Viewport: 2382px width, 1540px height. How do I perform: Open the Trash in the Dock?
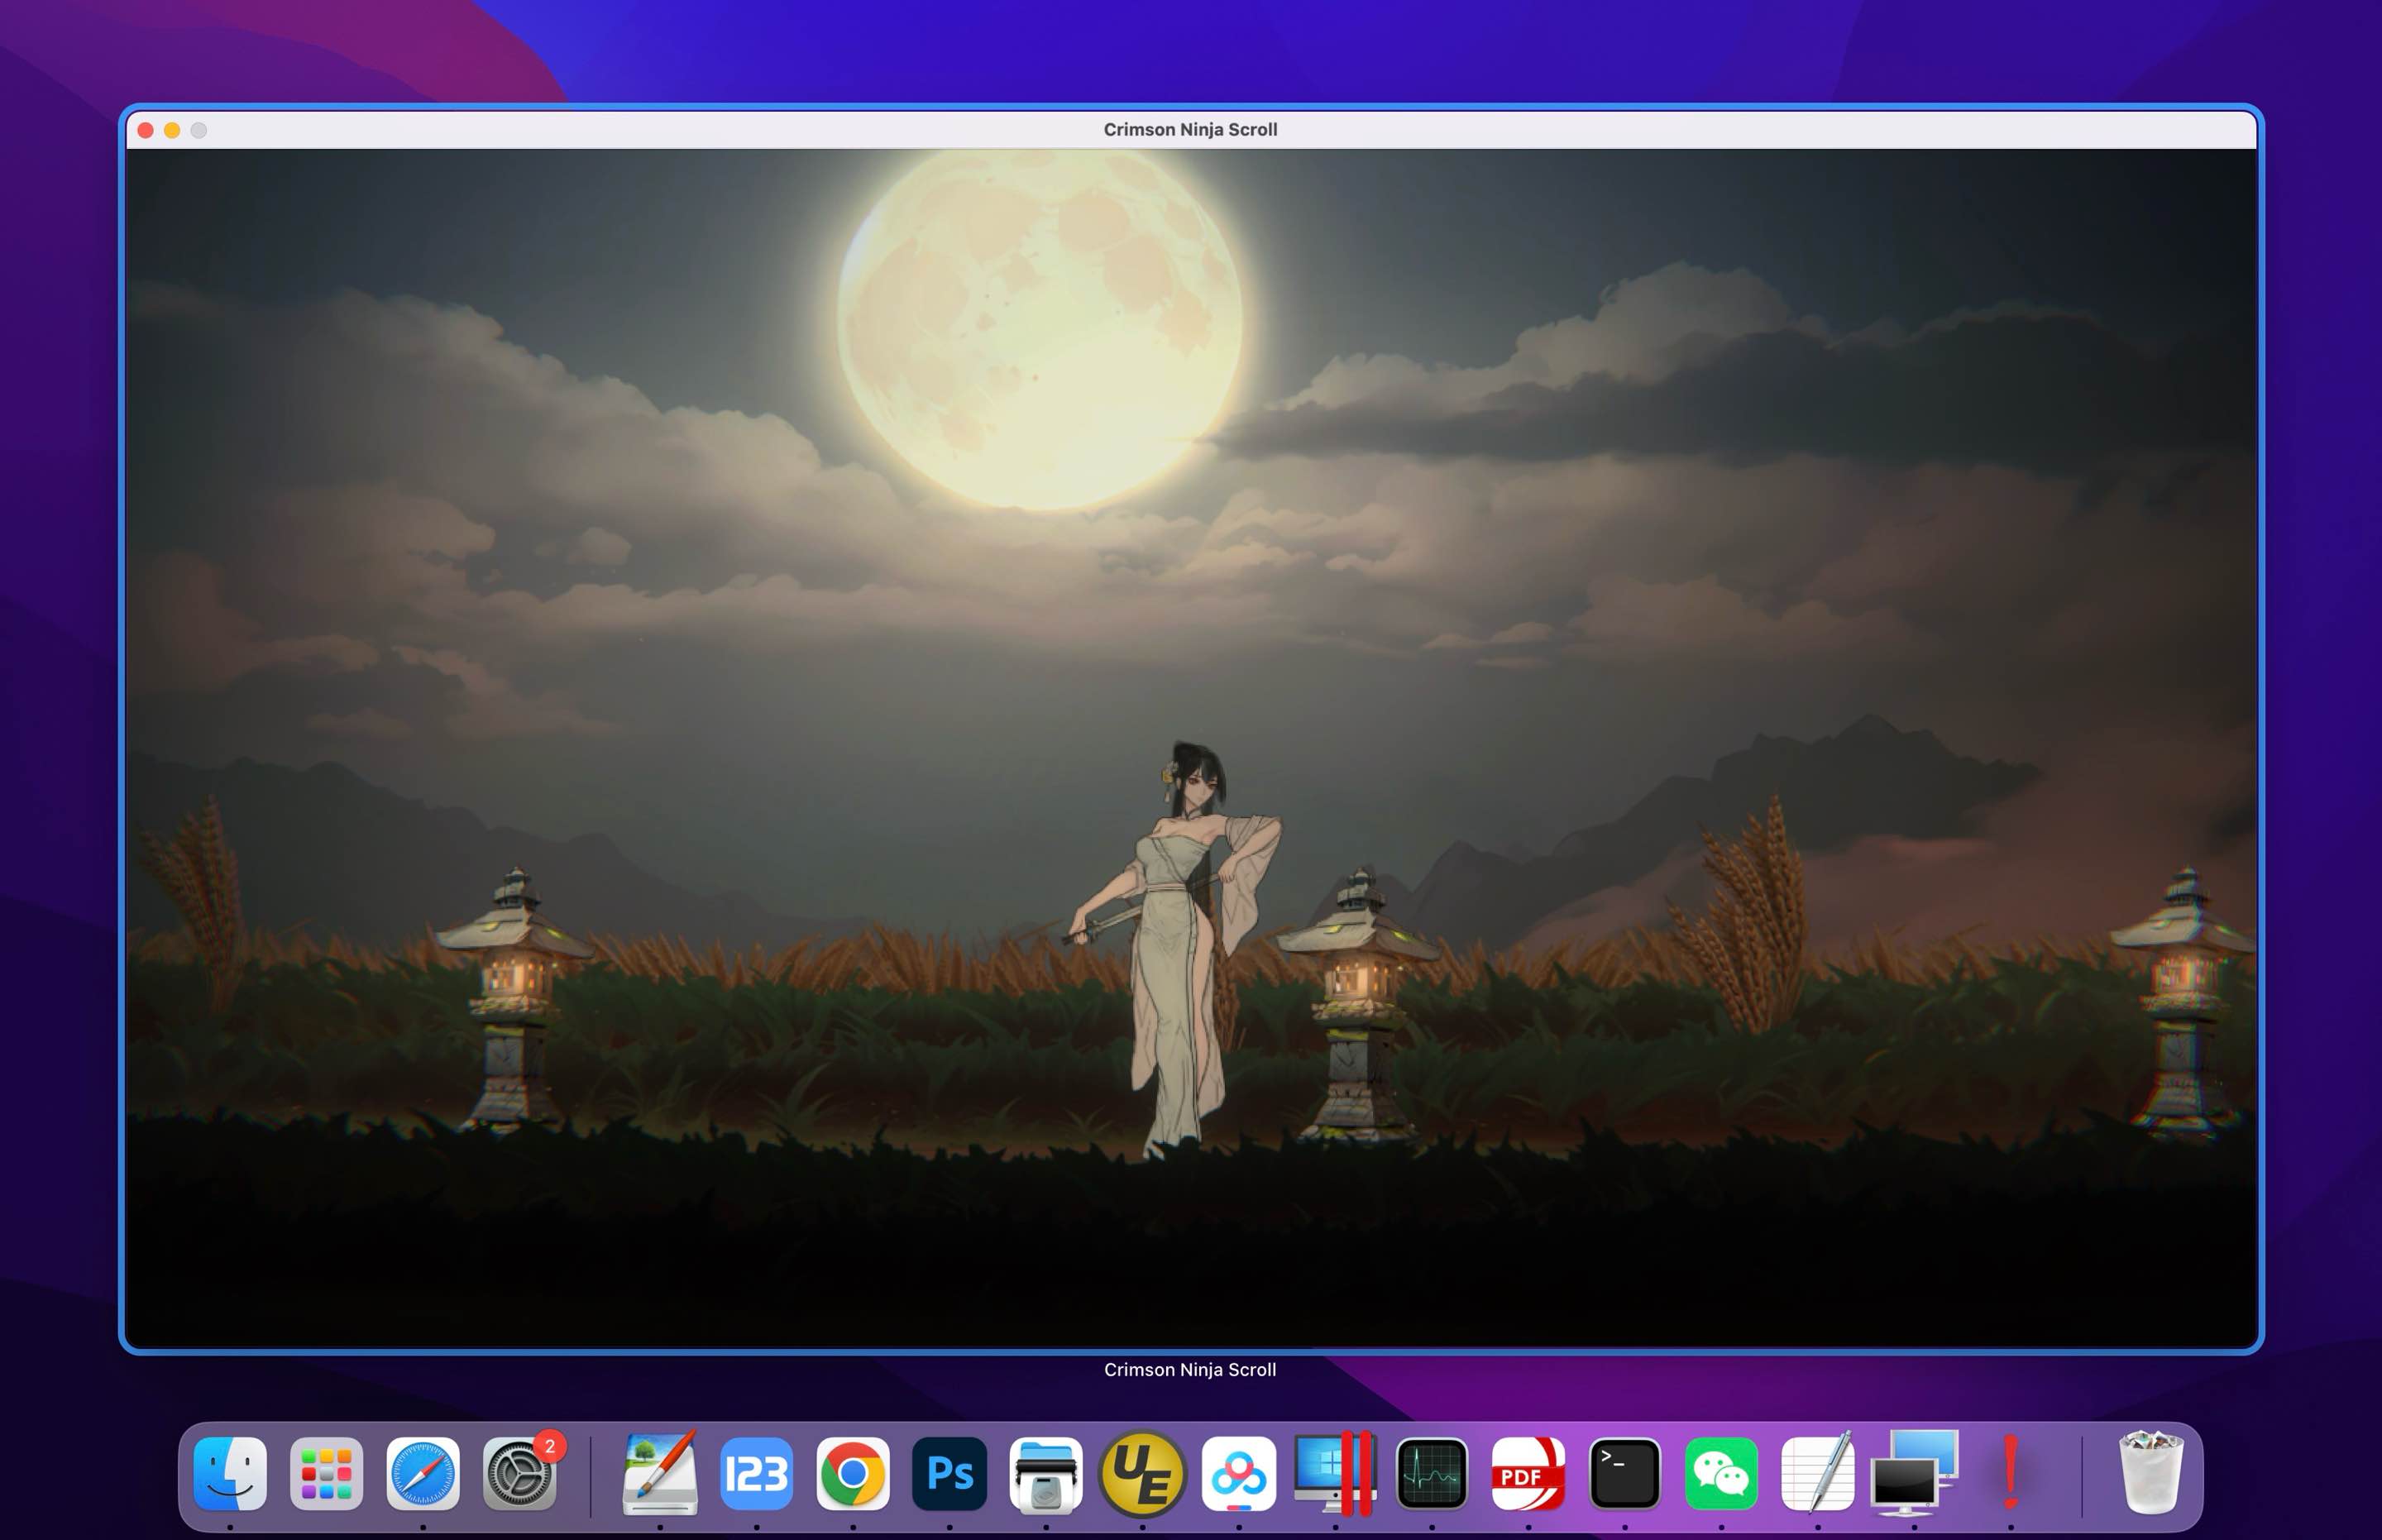pos(2151,1474)
